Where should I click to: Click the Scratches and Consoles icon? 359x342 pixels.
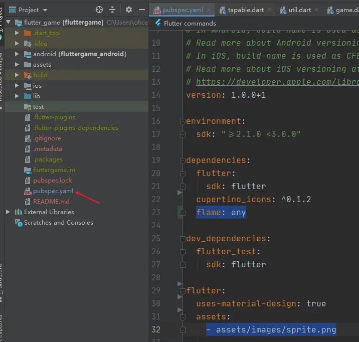click(18, 223)
